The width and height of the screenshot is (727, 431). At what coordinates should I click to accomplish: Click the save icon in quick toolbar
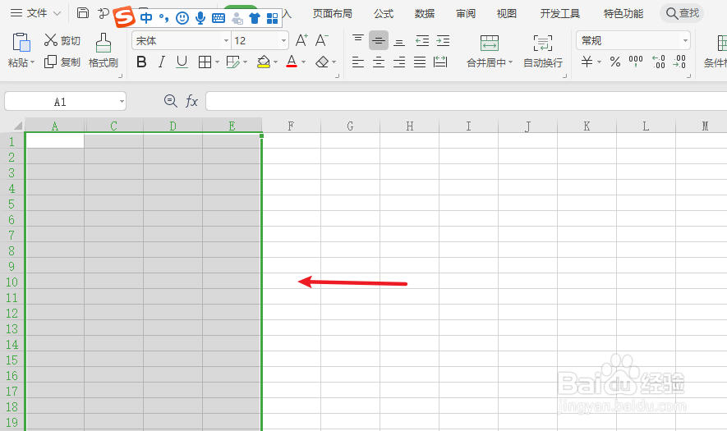click(x=82, y=13)
